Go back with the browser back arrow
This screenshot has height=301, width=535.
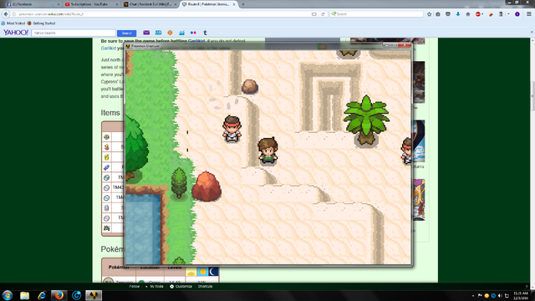(x=6, y=14)
